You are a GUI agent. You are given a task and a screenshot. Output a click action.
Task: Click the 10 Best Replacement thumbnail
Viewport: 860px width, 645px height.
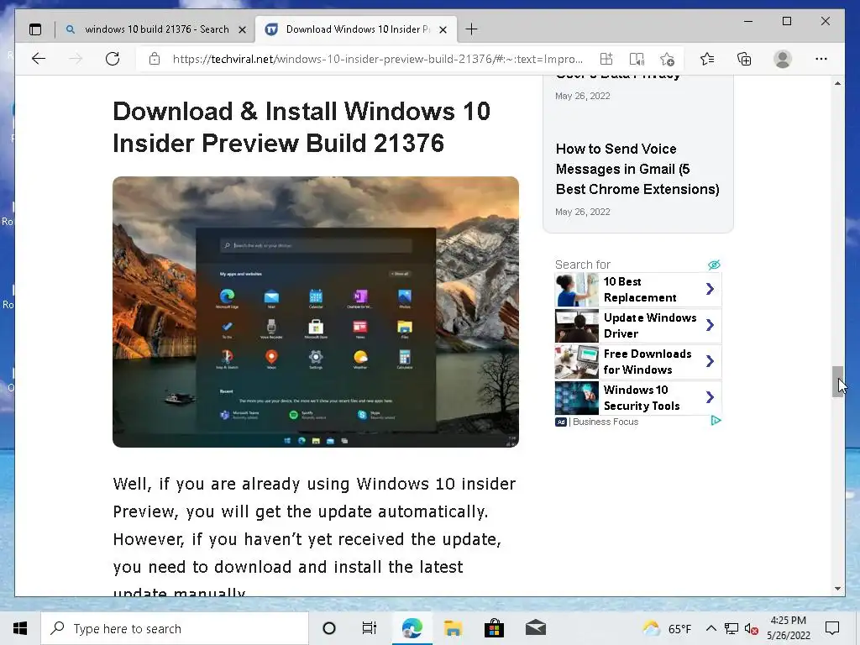point(576,290)
